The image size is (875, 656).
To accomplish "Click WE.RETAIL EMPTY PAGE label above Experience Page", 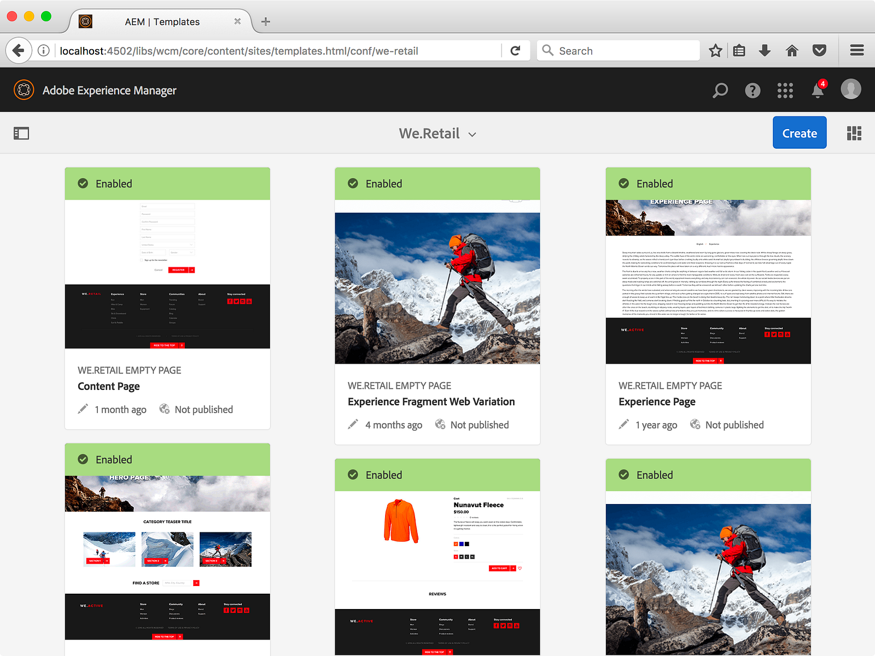I will click(x=670, y=385).
